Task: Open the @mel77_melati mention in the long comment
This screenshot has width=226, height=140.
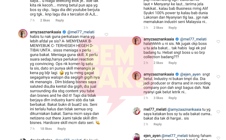Action: [81, 32]
